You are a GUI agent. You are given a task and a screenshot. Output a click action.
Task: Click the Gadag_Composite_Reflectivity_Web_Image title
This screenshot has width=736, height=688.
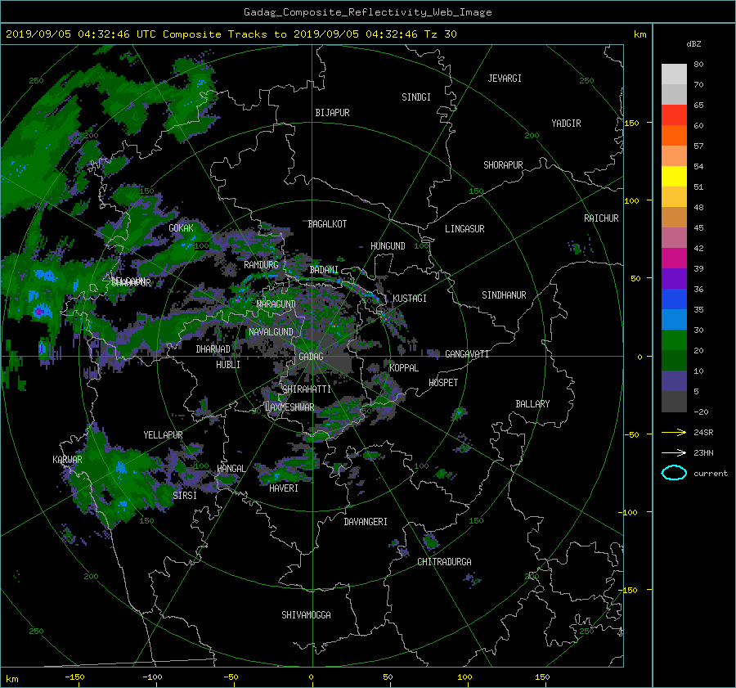click(367, 12)
